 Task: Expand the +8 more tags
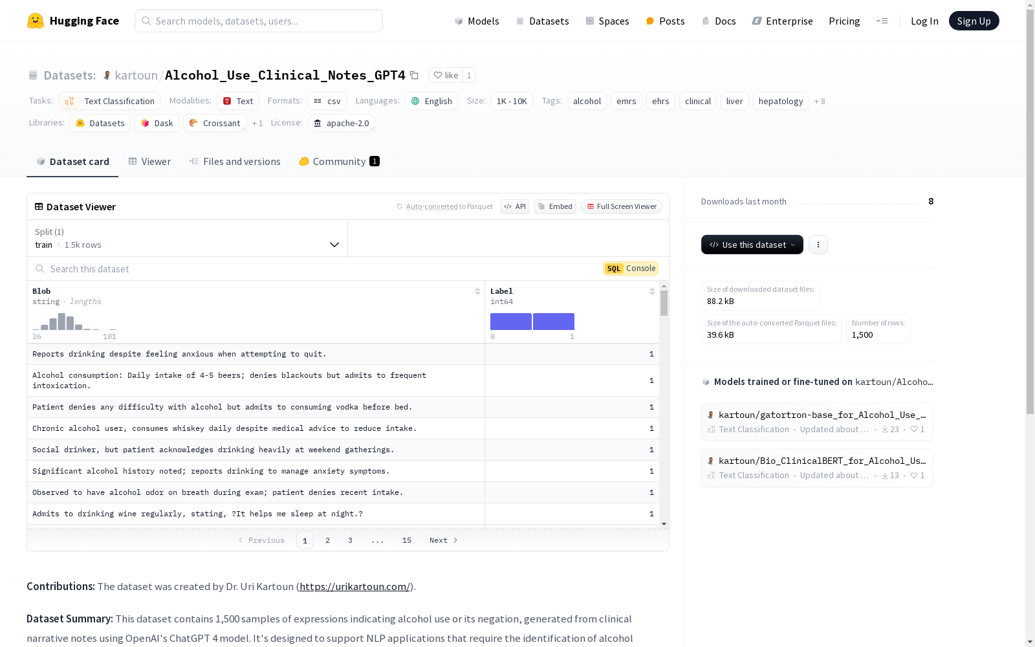coord(820,101)
